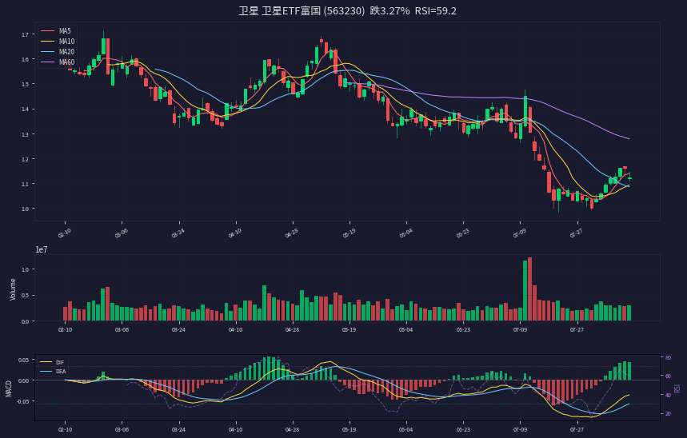Click the 0.05 label on MACD axis
This screenshot has width=687, height=438.
tap(24, 360)
